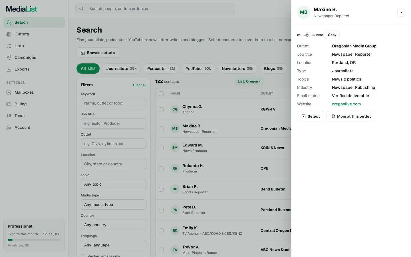Image resolution: width=411 pixels, height=257 pixels.
Task: Check the box for Edward M.
Action: pos(161,148)
